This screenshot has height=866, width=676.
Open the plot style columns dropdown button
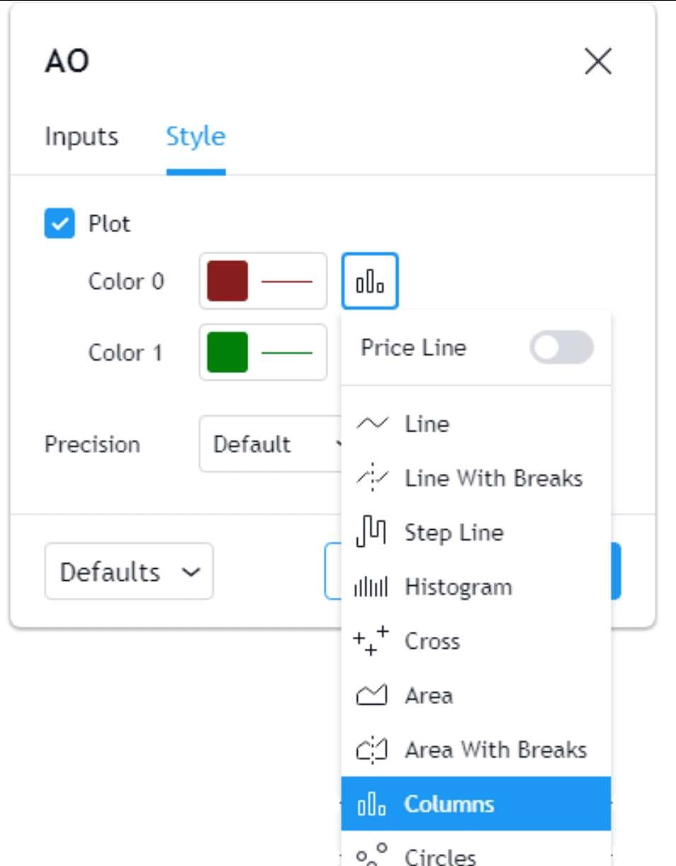pos(370,281)
